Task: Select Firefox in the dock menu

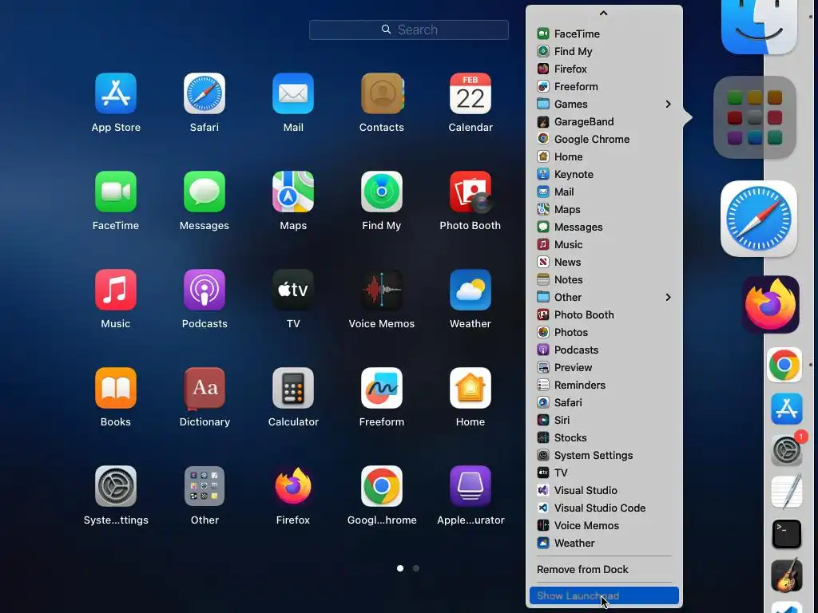Action: click(x=604, y=69)
